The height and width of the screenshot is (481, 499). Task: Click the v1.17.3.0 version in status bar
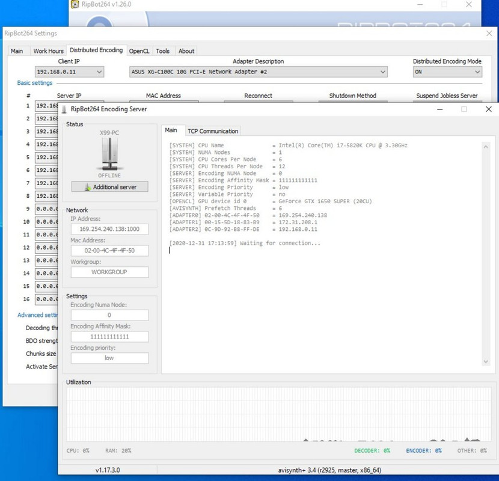[108, 470]
